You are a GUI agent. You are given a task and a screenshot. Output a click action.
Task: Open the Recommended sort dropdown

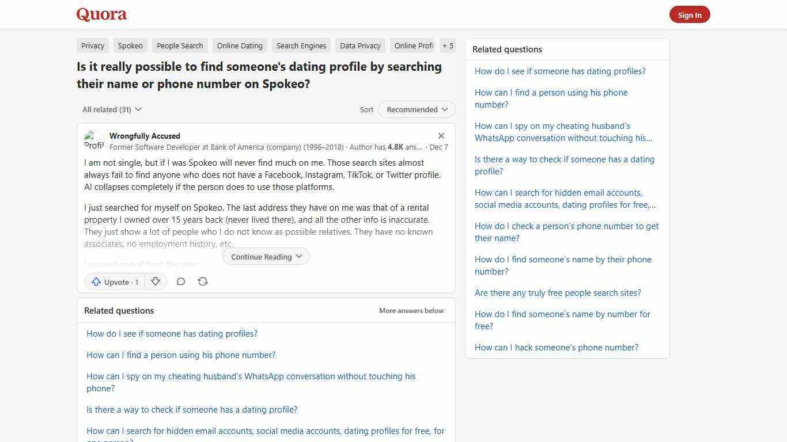416,109
